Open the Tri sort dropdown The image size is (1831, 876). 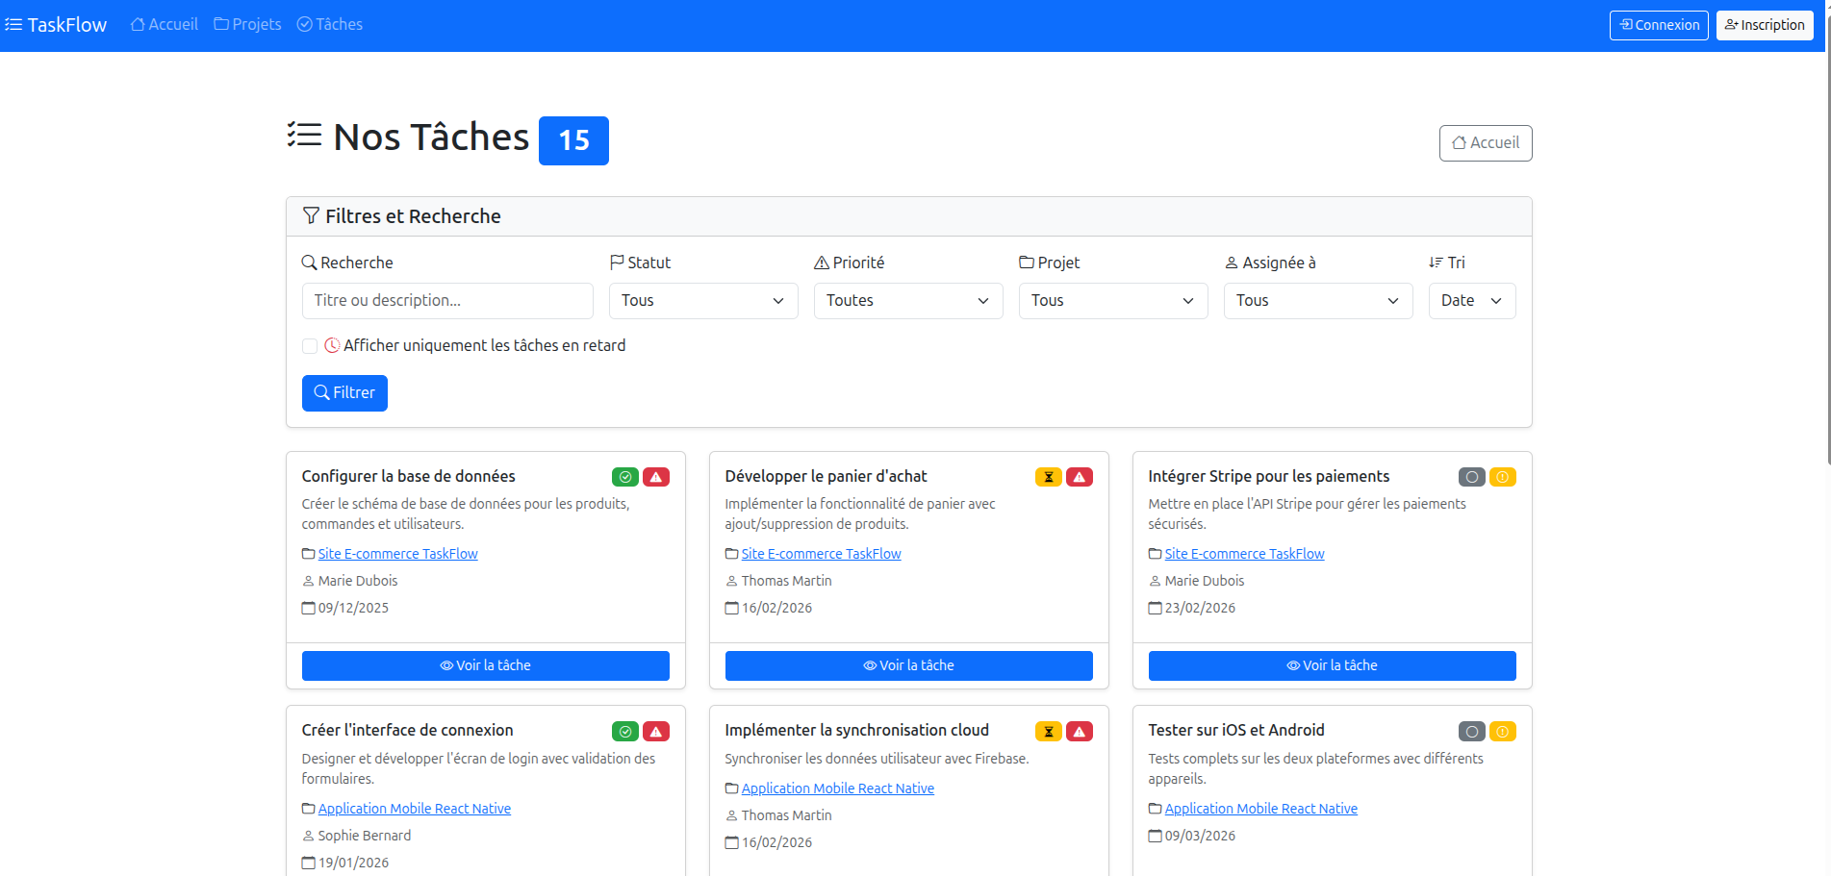coord(1472,301)
